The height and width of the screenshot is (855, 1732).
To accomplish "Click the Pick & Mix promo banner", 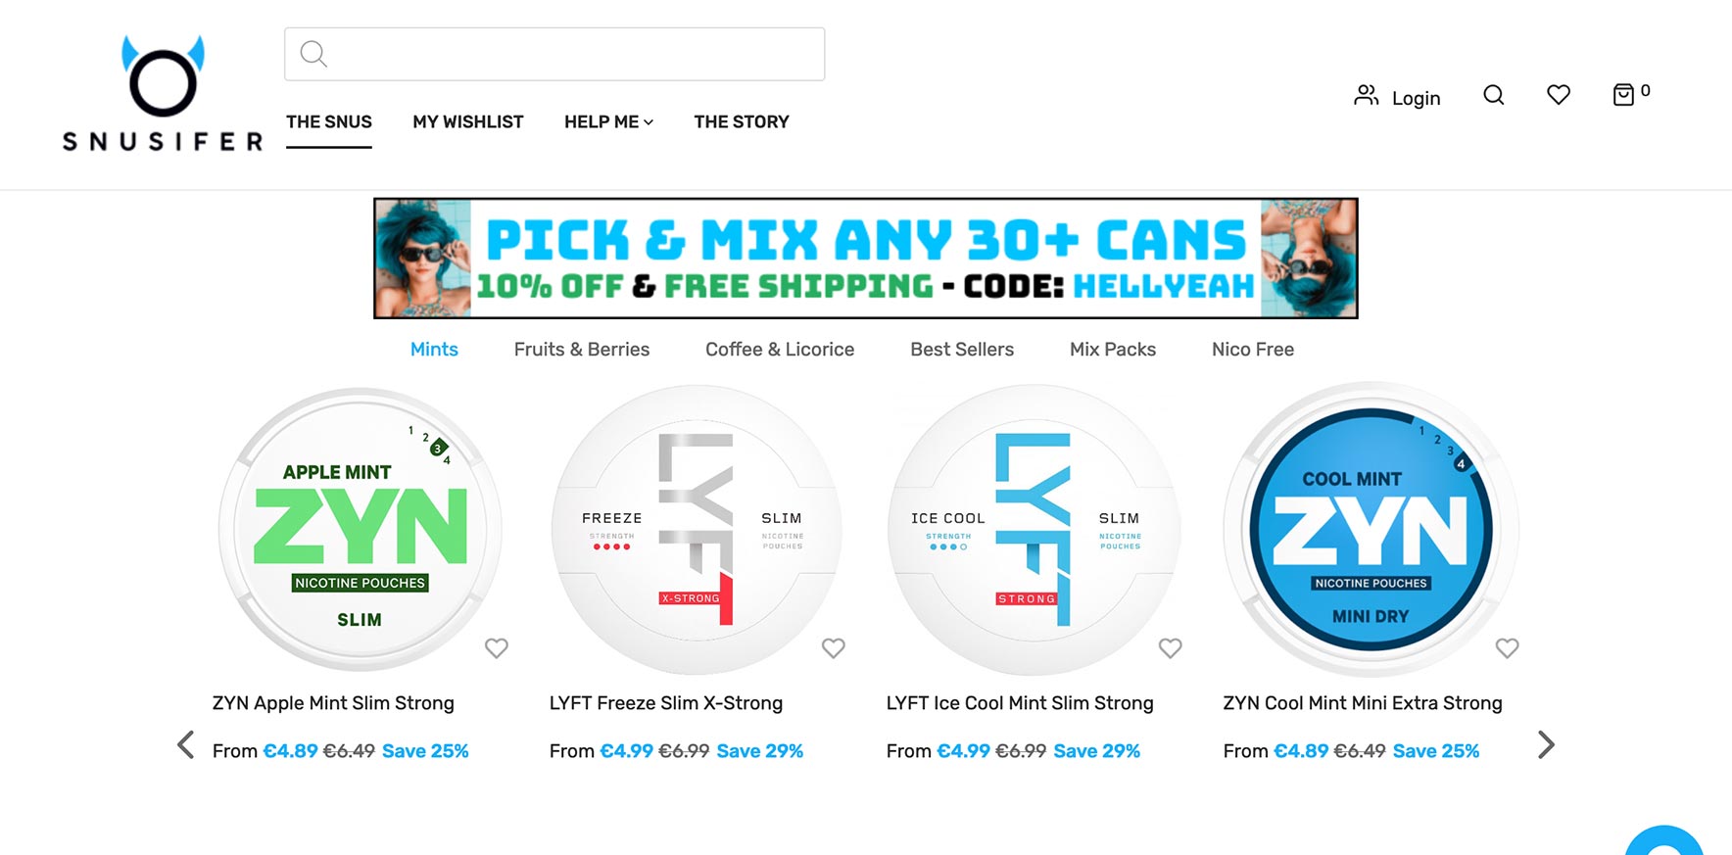I will point(866,259).
